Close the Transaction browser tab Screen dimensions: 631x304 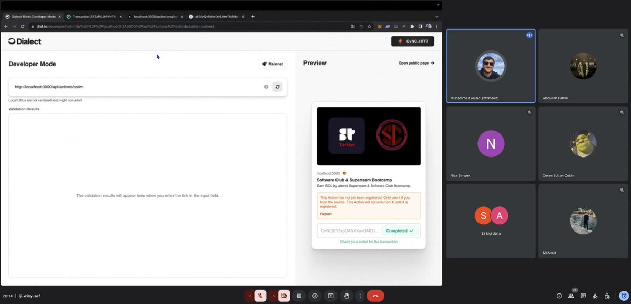coord(120,16)
